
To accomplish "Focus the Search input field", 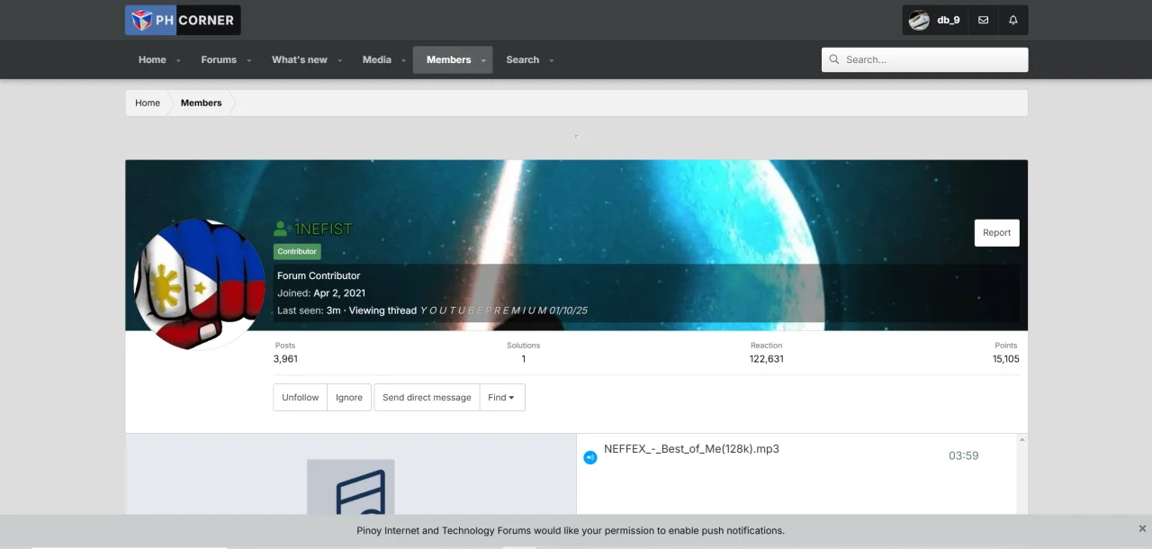I will pos(924,59).
